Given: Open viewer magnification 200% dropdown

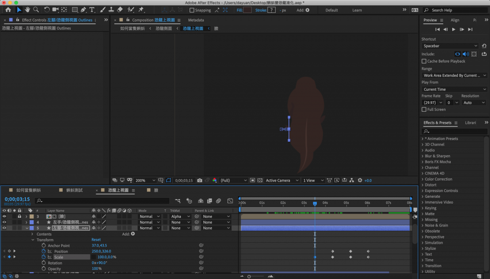Looking at the screenshot, I should click(145, 181).
